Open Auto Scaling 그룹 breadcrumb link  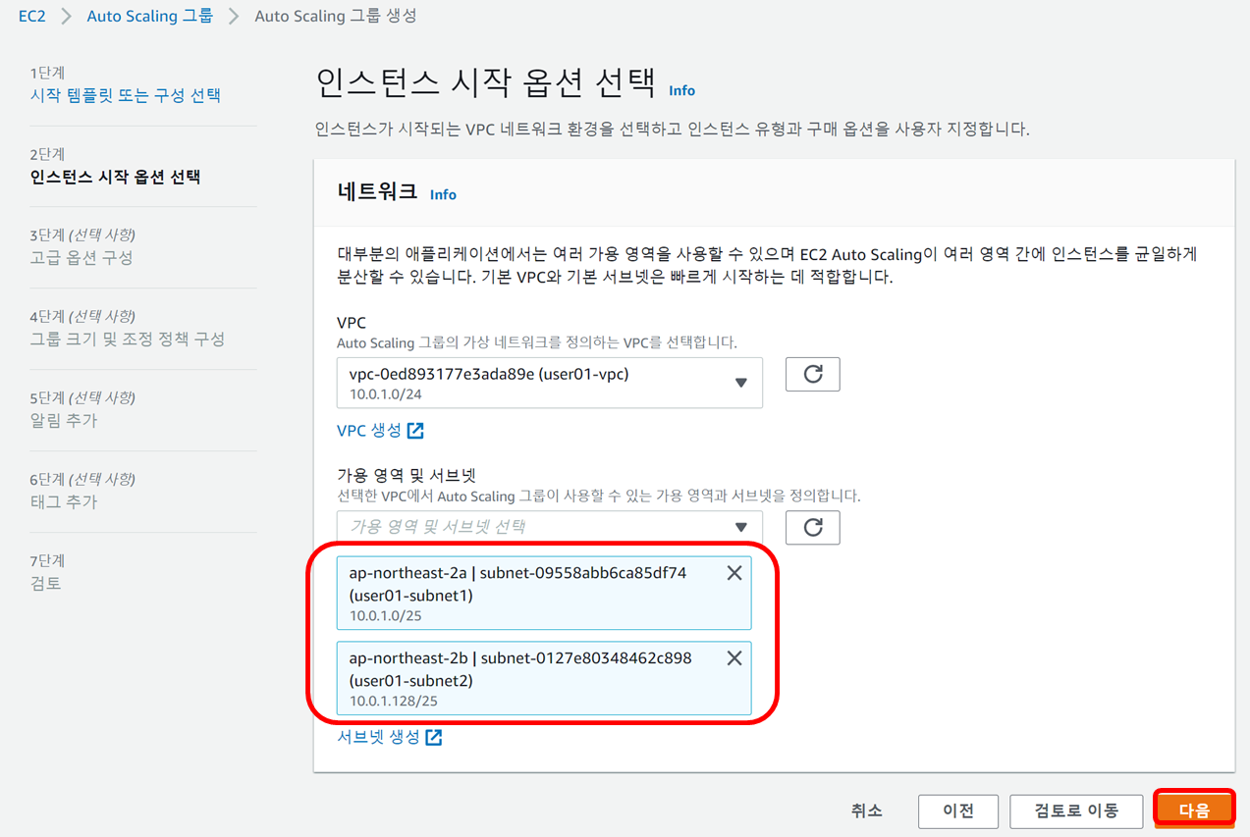coord(149,17)
